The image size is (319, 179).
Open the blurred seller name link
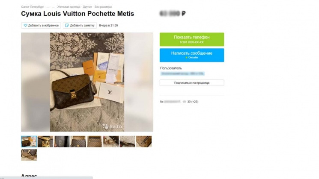click(182, 73)
